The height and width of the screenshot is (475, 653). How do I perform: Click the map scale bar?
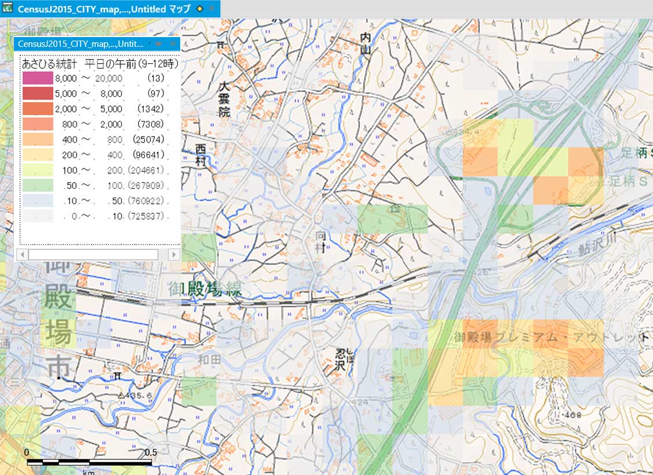click(89, 462)
